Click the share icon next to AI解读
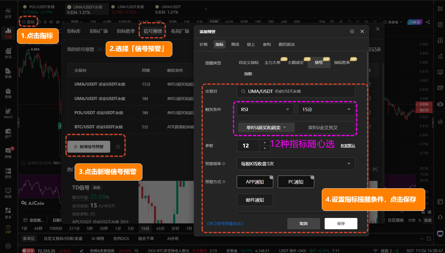Viewport: 445px width, 253px height. pos(428,22)
